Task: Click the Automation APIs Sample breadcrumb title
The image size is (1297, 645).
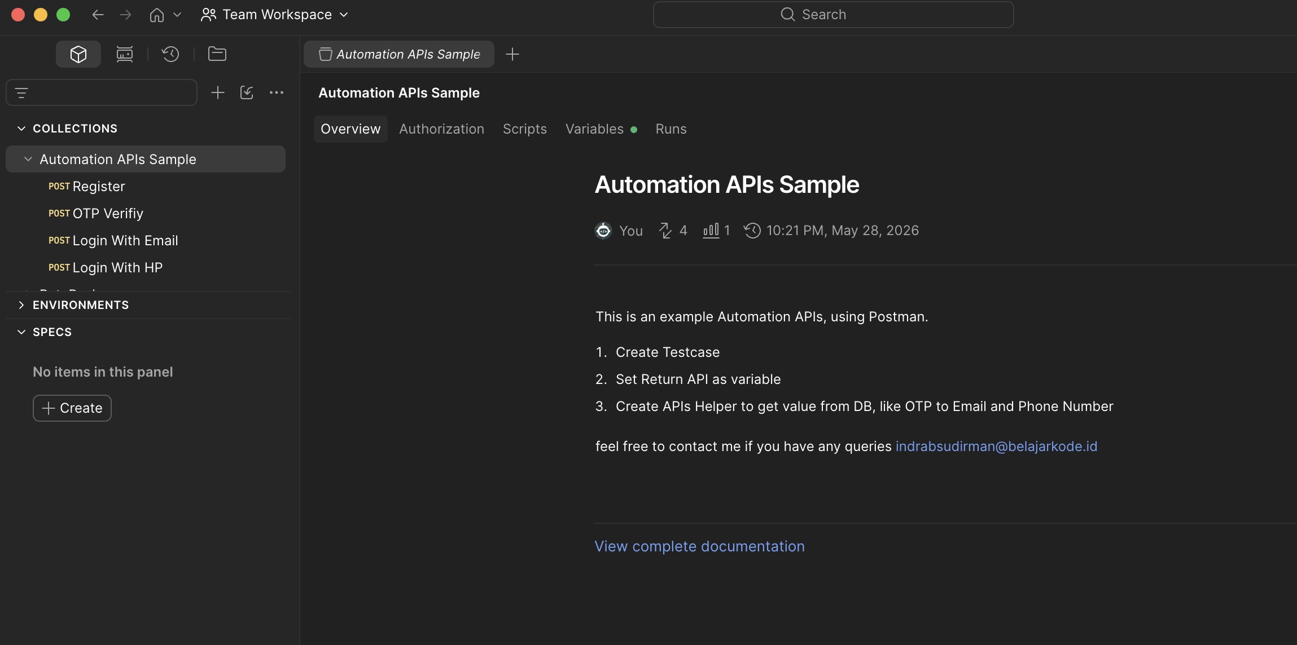Action: point(399,93)
